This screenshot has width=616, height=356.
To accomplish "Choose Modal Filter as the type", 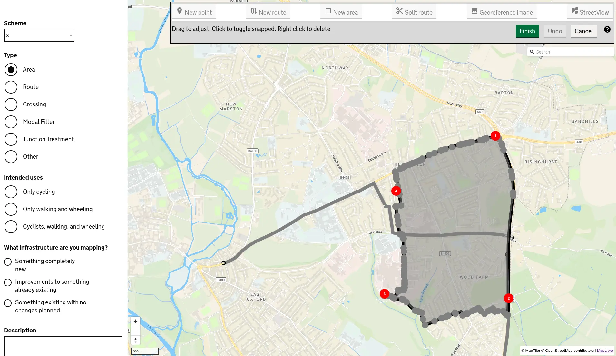I will pyautogui.click(x=11, y=122).
